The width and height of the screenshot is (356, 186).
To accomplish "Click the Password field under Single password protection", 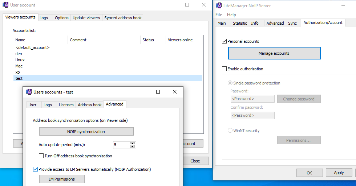I will coord(252,99).
